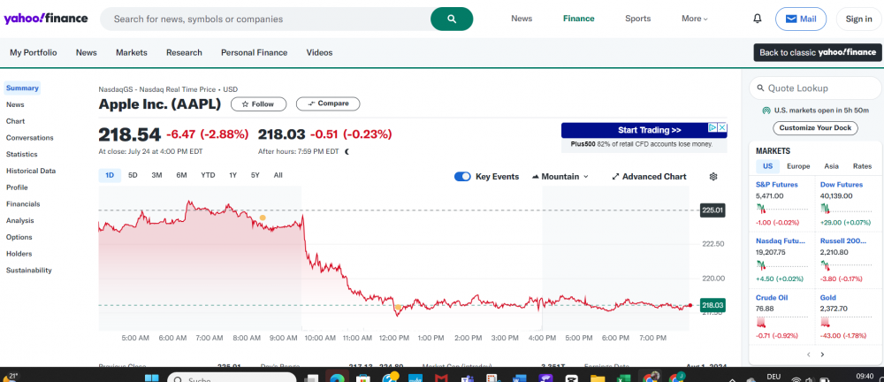The width and height of the screenshot is (884, 382).
Task: Open the notifications bell
Action: coord(757,19)
